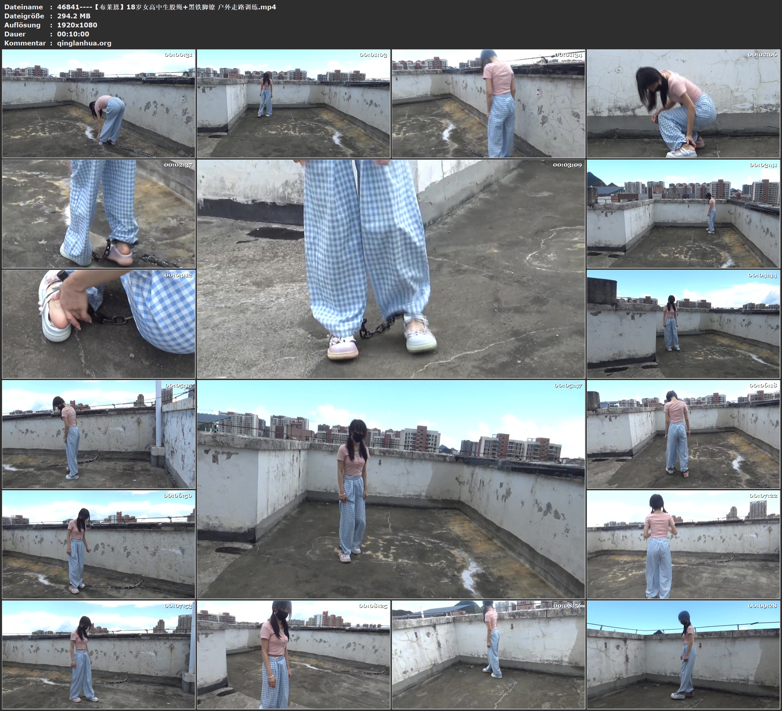Open the large 00:05:47 frame

point(391,489)
